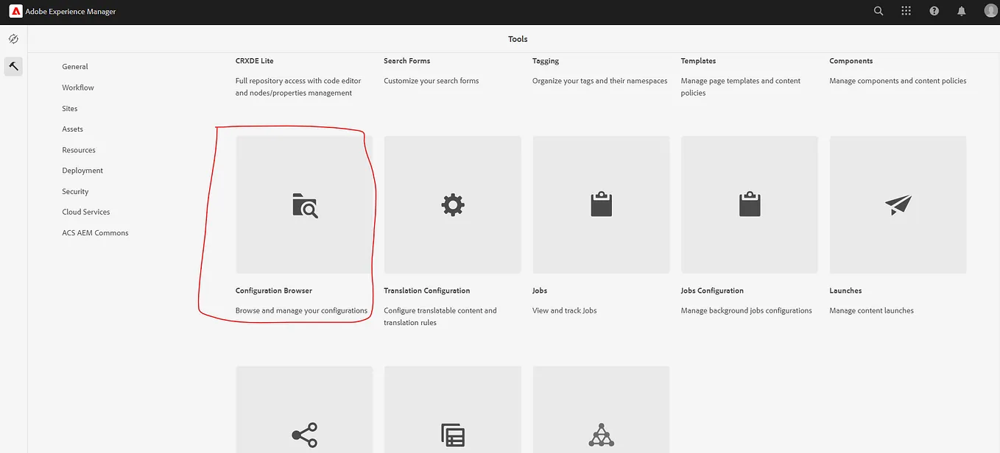This screenshot has width=1000, height=453.
Task: Select Cloud Services in the sidebar
Action: [x=85, y=212]
